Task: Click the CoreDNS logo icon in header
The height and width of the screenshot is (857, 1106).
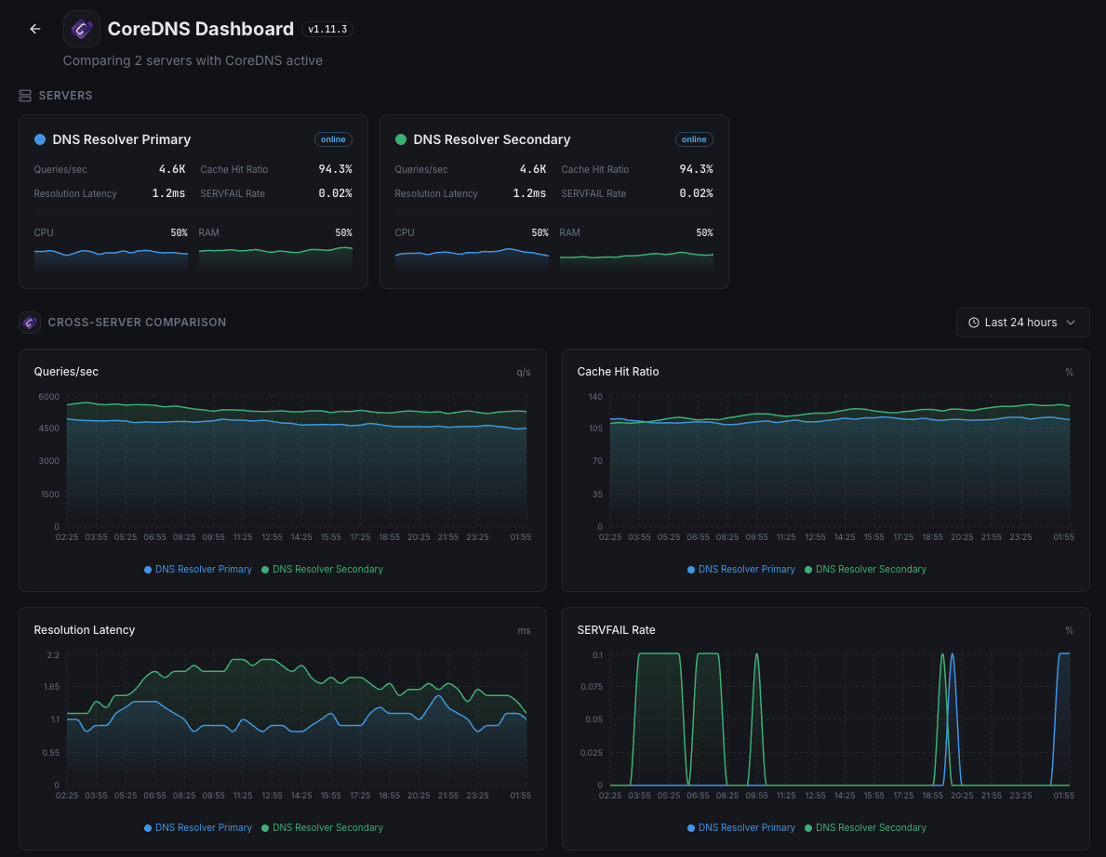Action: click(82, 29)
